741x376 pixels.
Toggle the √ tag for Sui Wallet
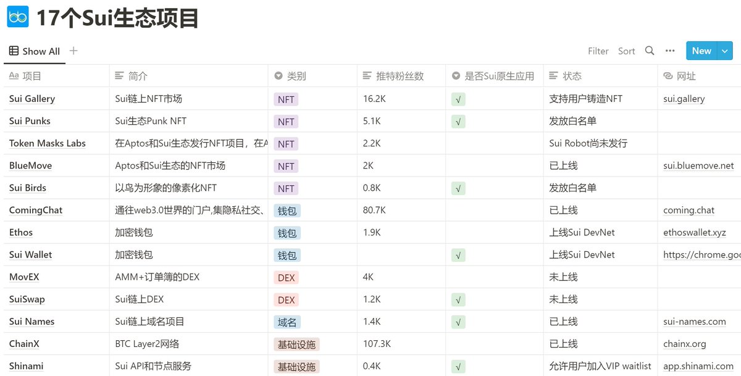(x=458, y=255)
